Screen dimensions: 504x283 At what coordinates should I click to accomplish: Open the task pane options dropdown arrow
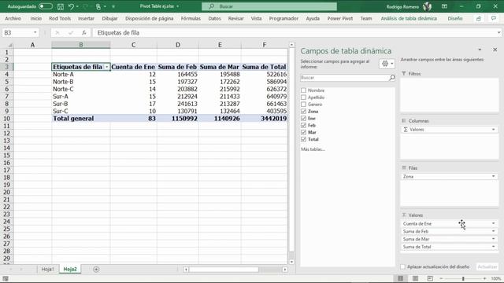click(480, 50)
